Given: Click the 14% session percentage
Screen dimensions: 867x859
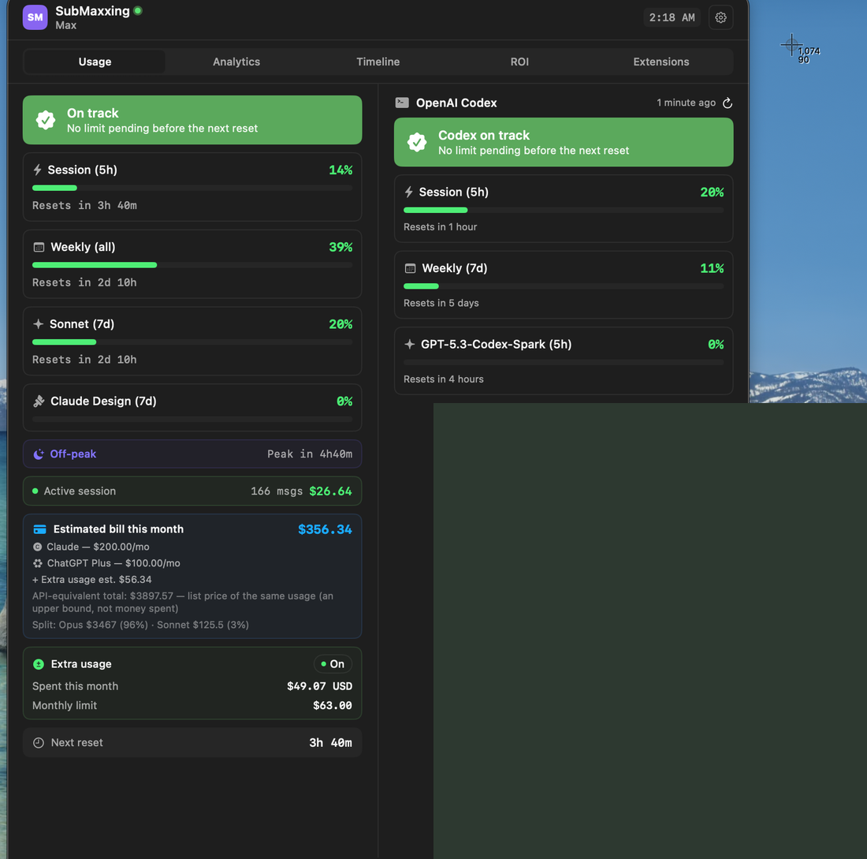Looking at the screenshot, I should coord(340,170).
